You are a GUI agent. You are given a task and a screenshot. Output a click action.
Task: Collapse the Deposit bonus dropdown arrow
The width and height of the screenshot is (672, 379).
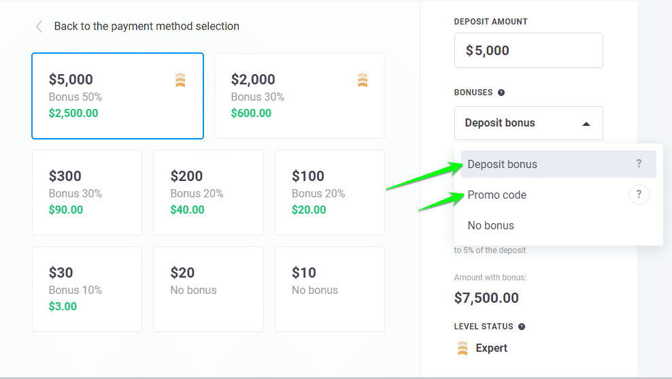586,124
